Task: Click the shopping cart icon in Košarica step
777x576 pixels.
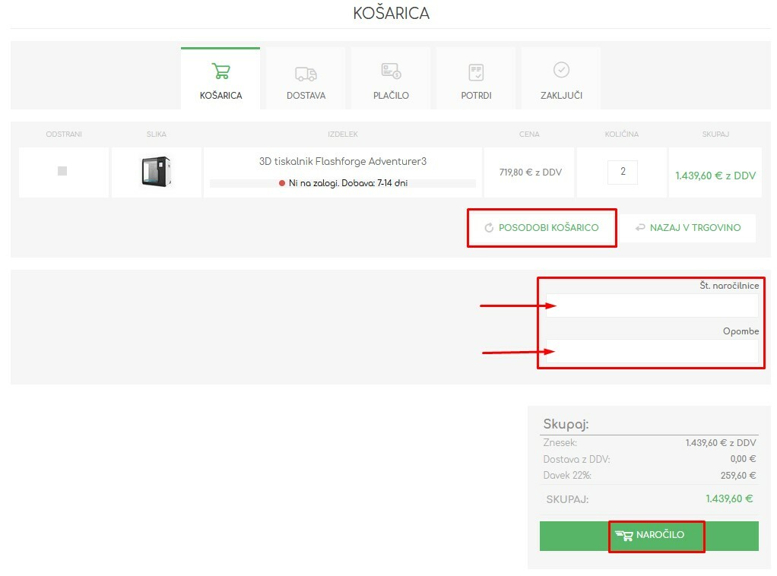Action: click(220, 71)
